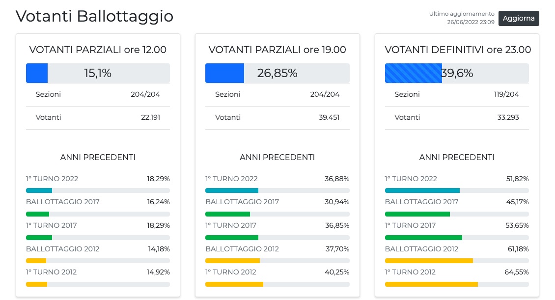Click the striped 39,6% progress bar
555x300 pixels.
457,73
